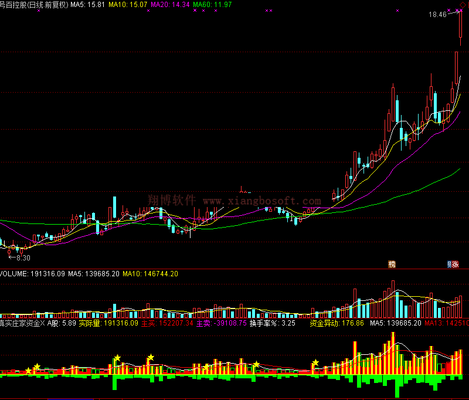Click the 18.46 high price label

(437, 14)
